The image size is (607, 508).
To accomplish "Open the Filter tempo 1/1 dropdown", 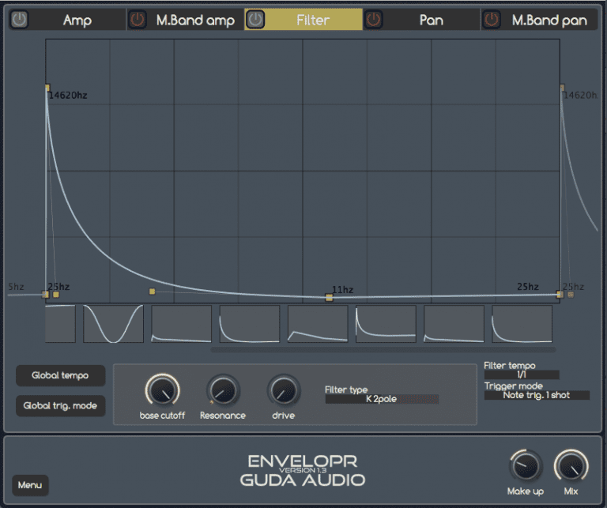I will [x=522, y=374].
